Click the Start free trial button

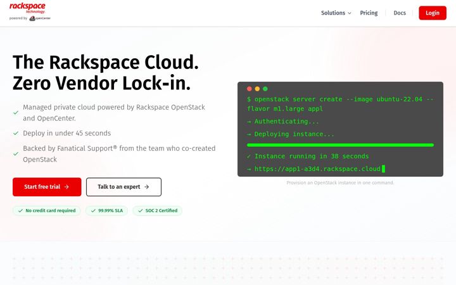pyautogui.click(x=47, y=187)
